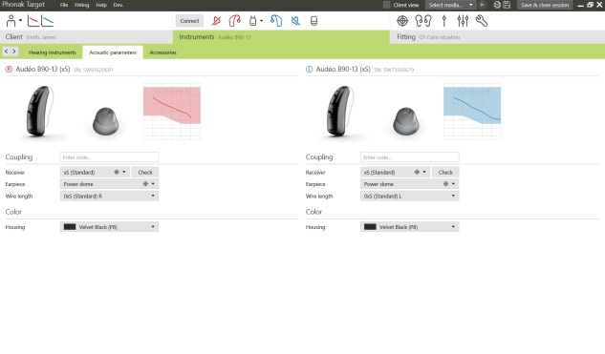Click the target crosshair fitting icon
This screenshot has height=354, width=605.
[x=402, y=21]
